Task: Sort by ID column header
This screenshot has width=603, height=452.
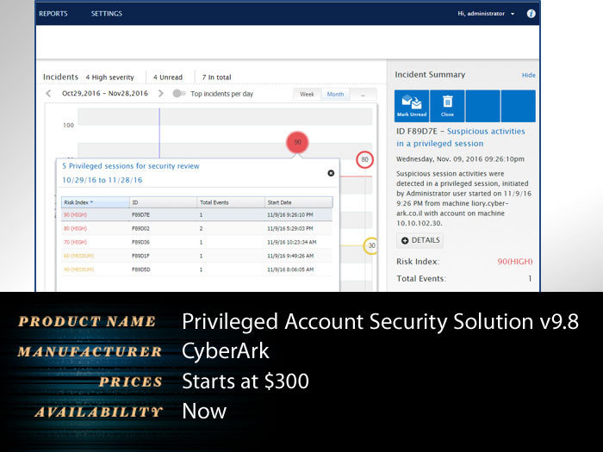Action: [163, 202]
